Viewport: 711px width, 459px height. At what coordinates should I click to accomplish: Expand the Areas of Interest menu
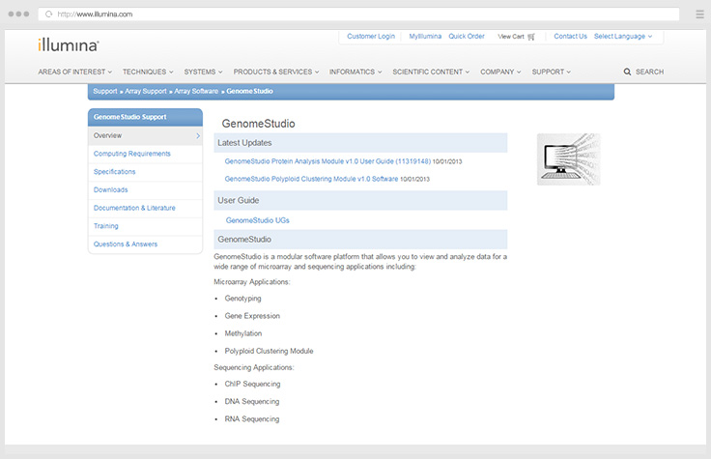pos(74,72)
